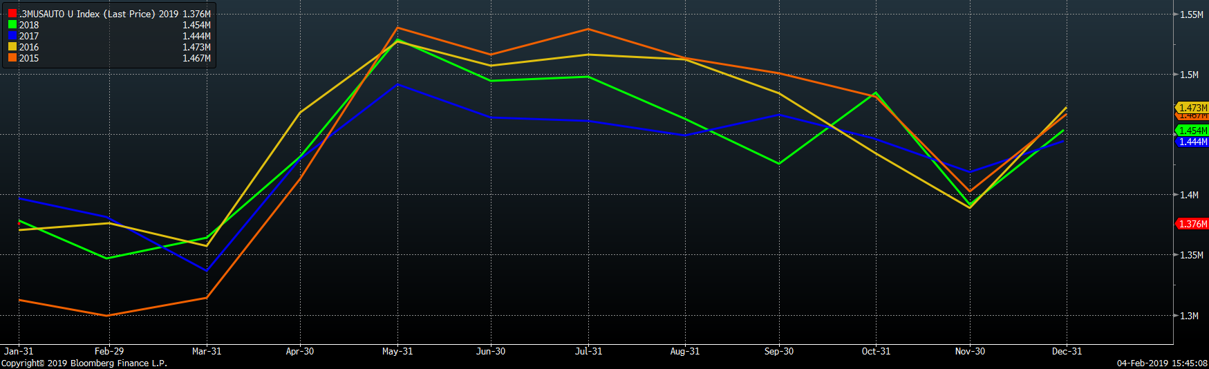This screenshot has width=1209, height=369.
Task: Click the green 2018 legend swatch
Action: point(12,25)
